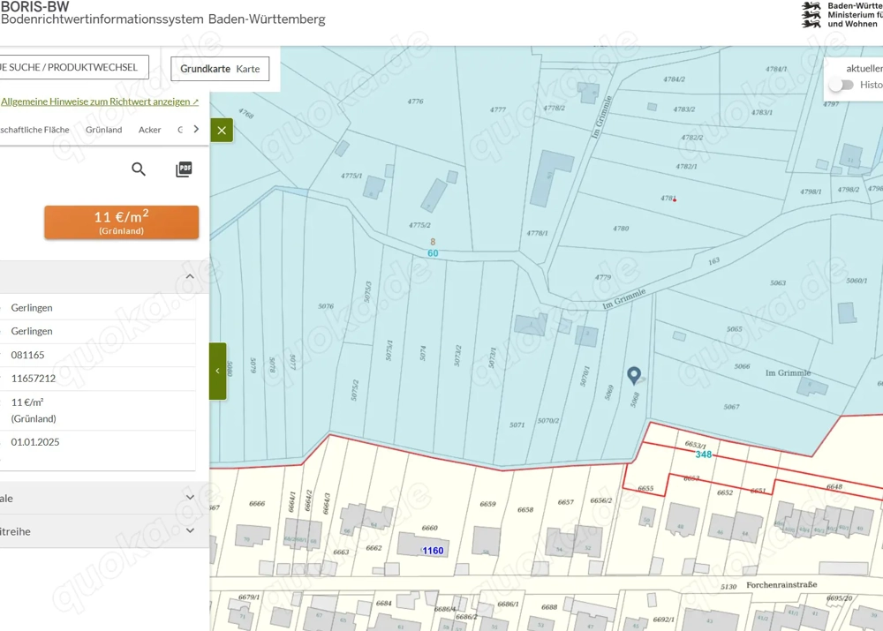The width and height of the screenshot is (883, 631).
Task: Collapse the sidebar using the green arrow handle
Action: click(218, 371)
